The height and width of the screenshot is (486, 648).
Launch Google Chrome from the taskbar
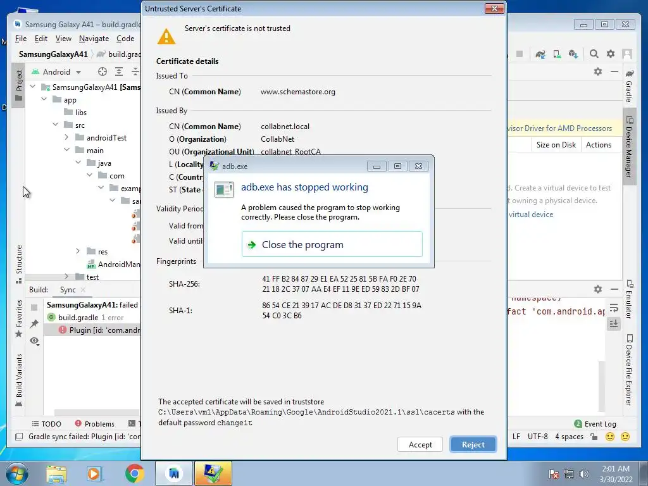pyautogui.click(x=134, y=473)
